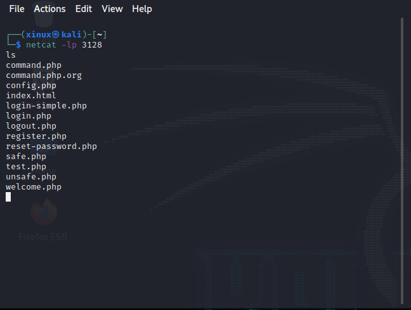The image size is (411, 310).
Task: Open the File menu
Action: [x=16, y=9]
